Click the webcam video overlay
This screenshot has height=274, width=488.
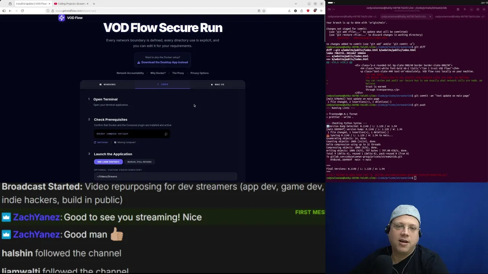click(406, 228)
